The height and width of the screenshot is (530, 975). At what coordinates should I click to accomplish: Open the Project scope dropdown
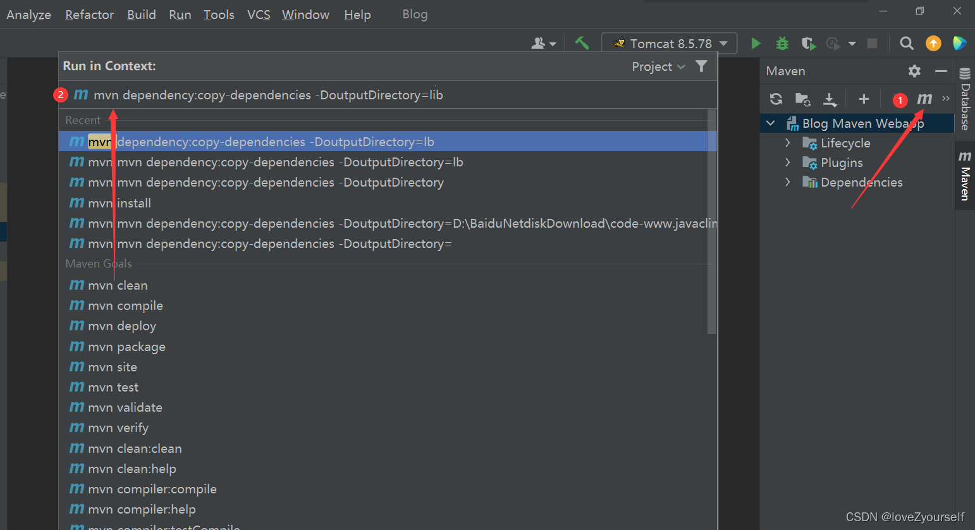(658, 66)
